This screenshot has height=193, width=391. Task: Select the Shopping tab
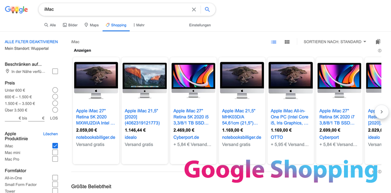click(116, 25)
